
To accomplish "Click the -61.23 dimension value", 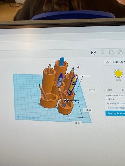I will point(88,110).
